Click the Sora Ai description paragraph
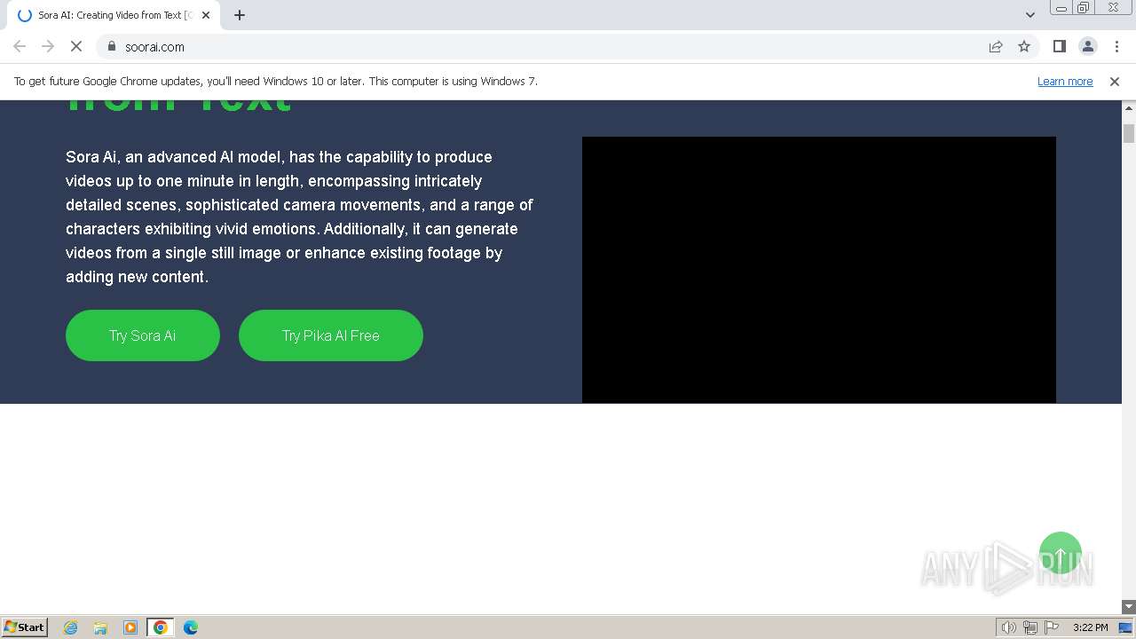Image resolution: width=1136 pixels, height=639 pixels. (x=299, y=217)
